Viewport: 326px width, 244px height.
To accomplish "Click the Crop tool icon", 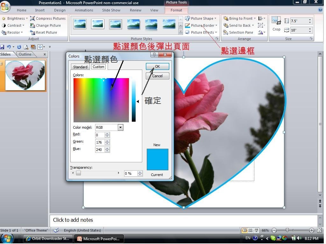I will [276, 22].
